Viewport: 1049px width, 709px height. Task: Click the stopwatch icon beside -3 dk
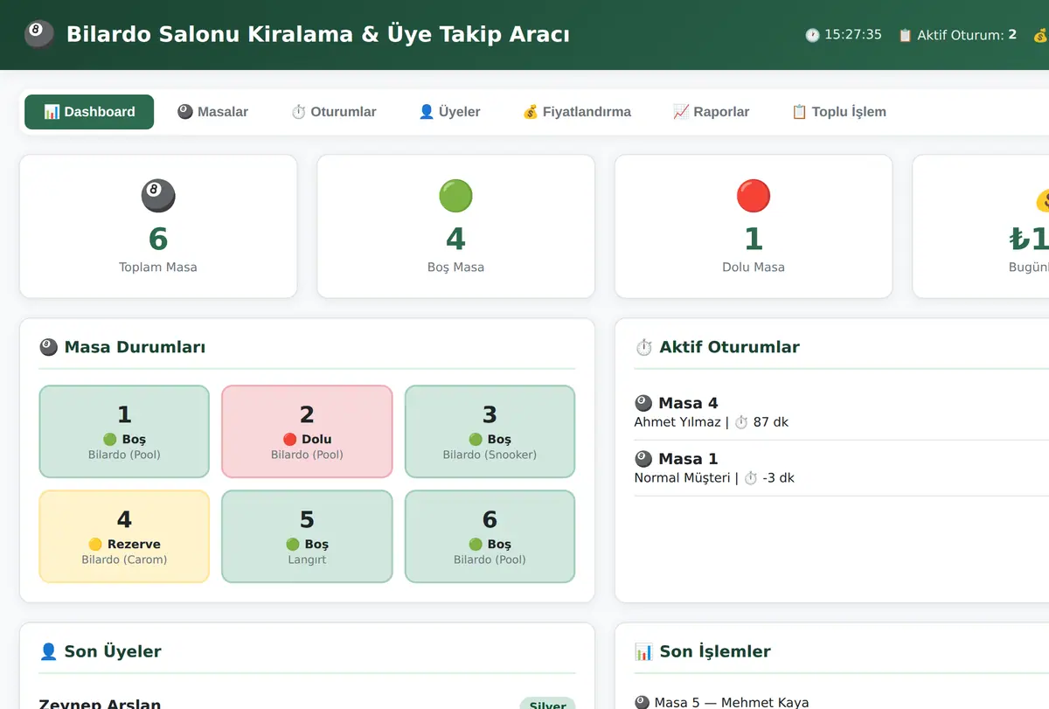750,478
